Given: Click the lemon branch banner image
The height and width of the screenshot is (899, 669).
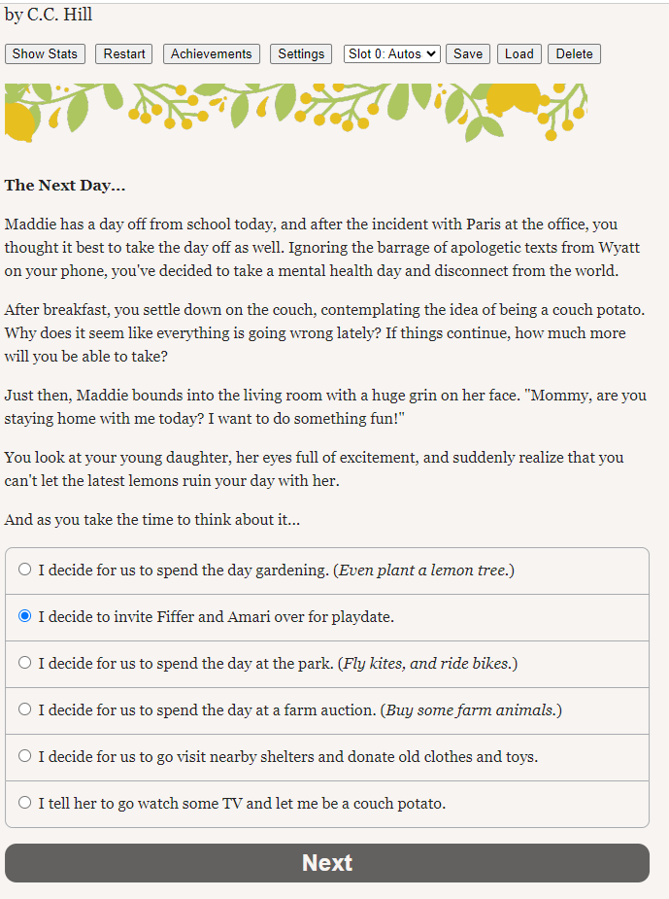Looking at the screenshot, I should (x=296, y=113).
